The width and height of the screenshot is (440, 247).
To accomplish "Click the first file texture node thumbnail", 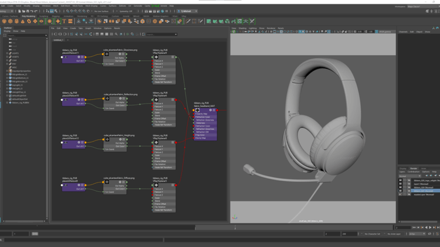I will [107, 54].
